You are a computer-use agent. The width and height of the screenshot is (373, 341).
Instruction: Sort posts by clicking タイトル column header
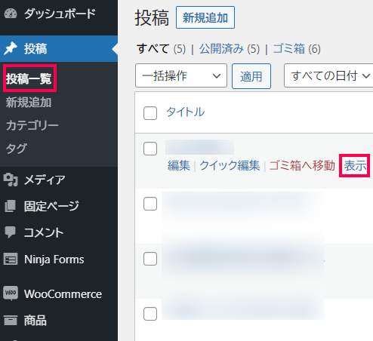coord(186,112)
